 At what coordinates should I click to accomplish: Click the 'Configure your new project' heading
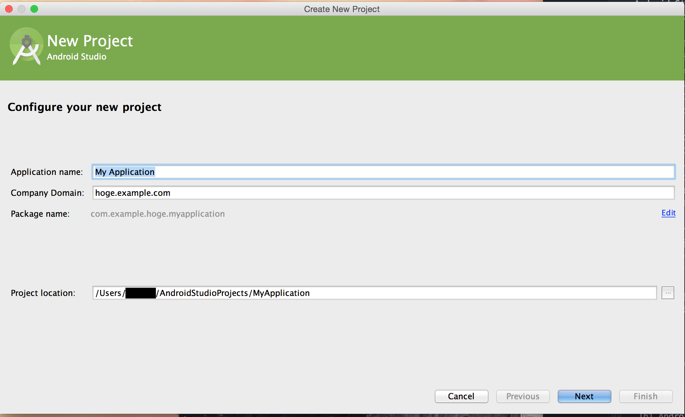(x=85, y=107)
